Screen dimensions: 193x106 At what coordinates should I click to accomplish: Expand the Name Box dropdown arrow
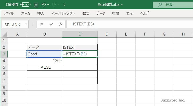[26, 24]
